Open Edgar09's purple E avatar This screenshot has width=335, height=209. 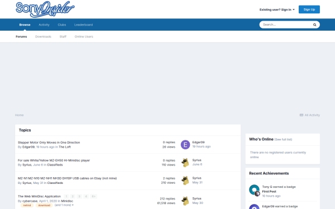pos(185,144)
